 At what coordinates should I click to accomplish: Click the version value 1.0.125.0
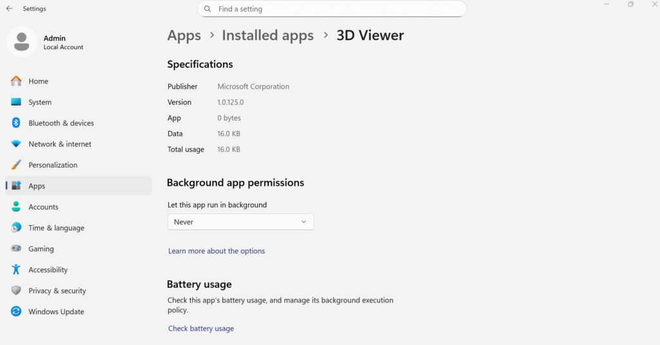(x=230, y=102)
